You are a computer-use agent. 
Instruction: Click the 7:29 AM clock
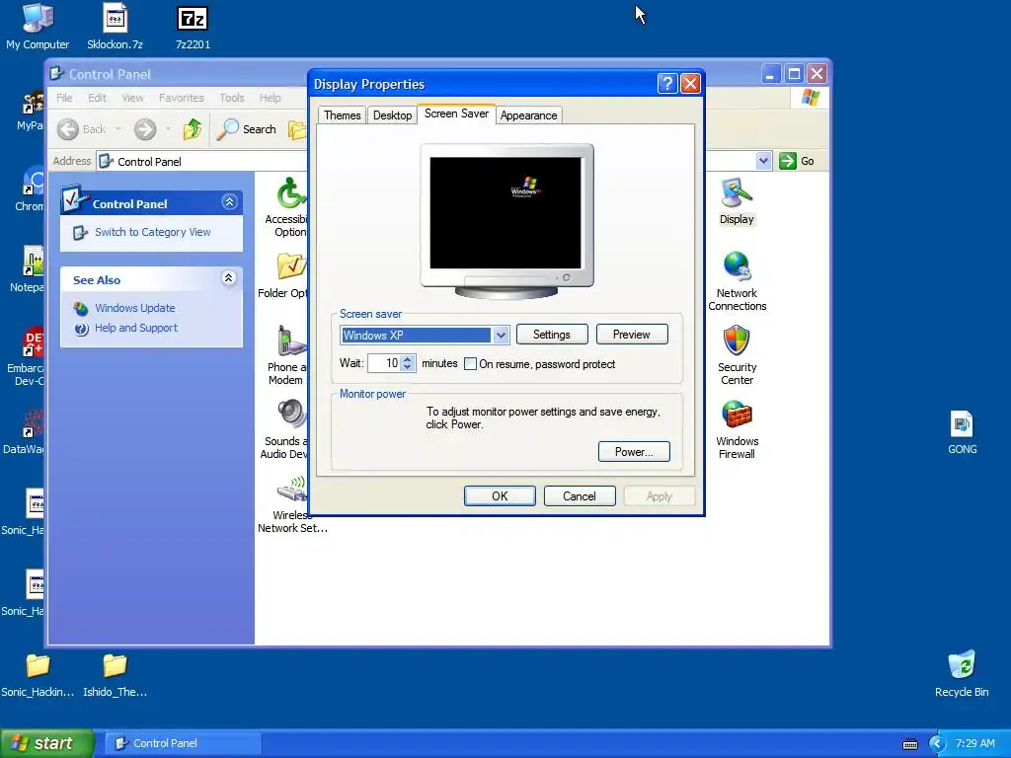[974, 744]
